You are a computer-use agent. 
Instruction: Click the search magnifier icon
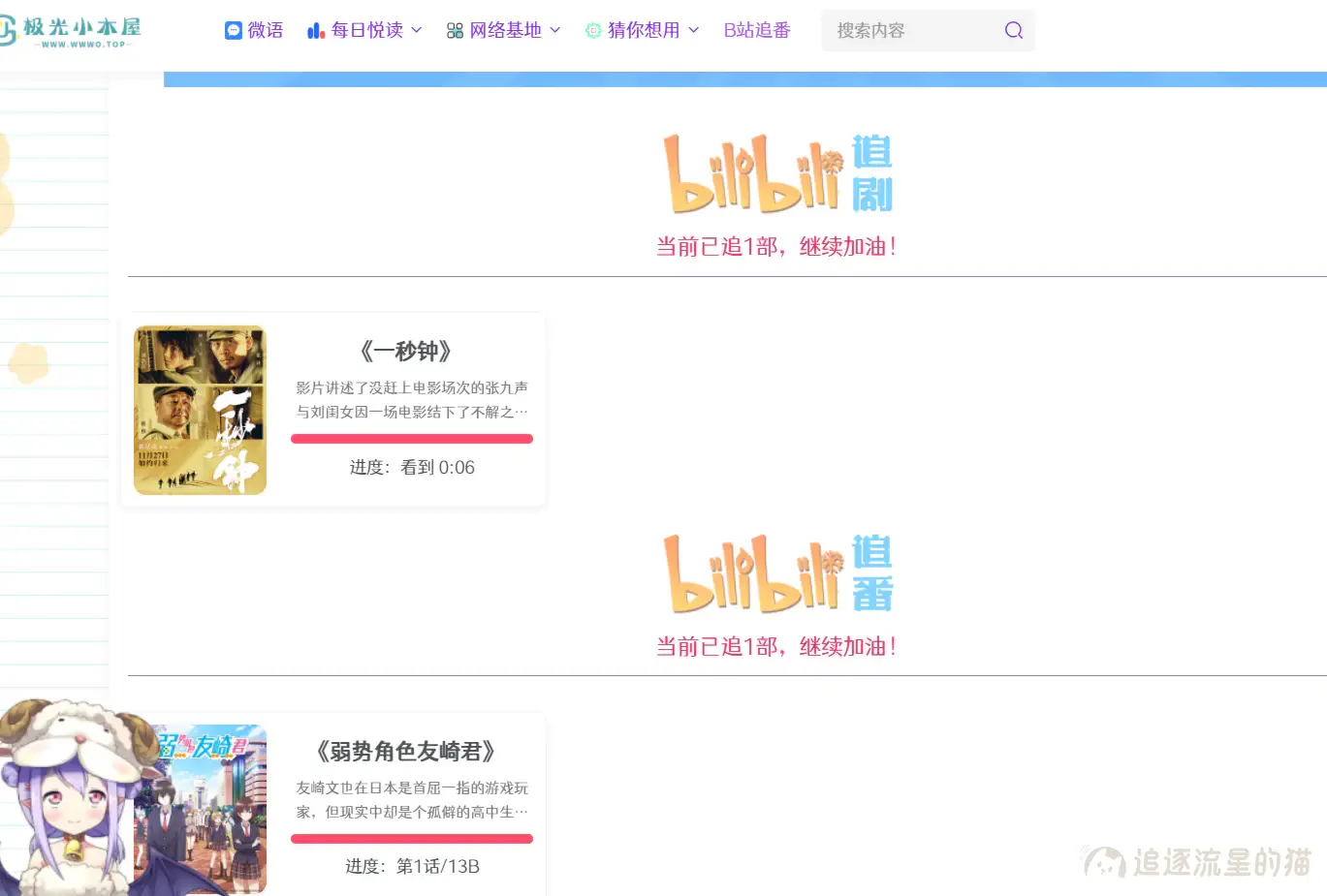(x=1014, y=30)
